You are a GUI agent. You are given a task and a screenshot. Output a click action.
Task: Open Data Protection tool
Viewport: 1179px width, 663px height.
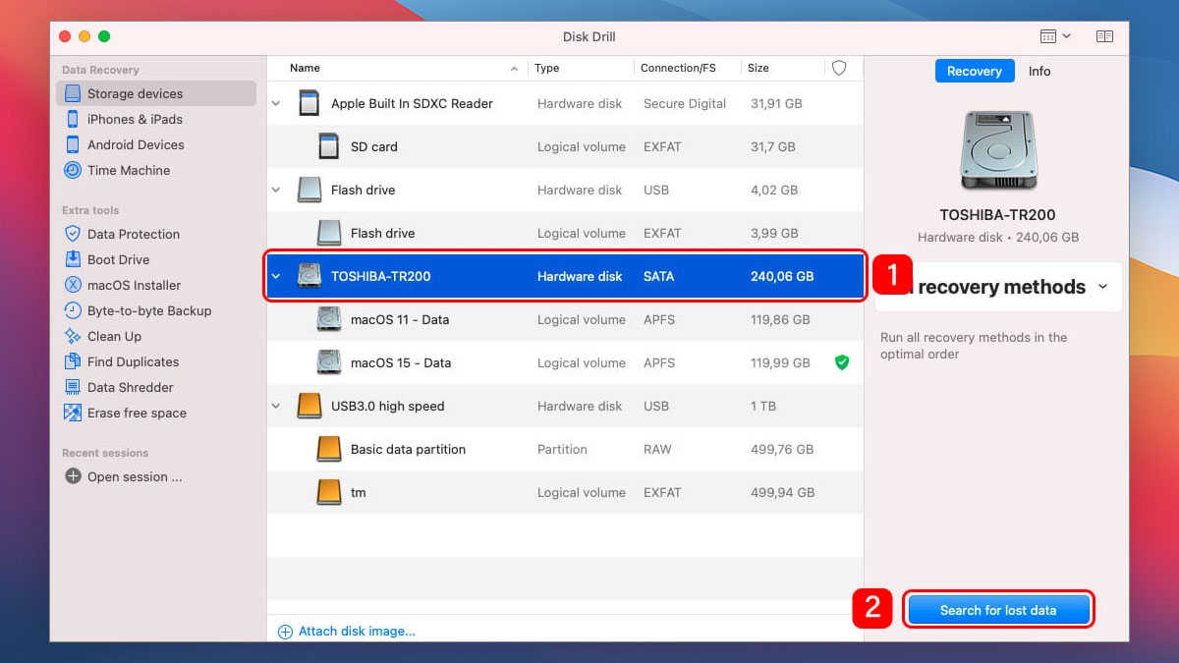coord(134,234)
